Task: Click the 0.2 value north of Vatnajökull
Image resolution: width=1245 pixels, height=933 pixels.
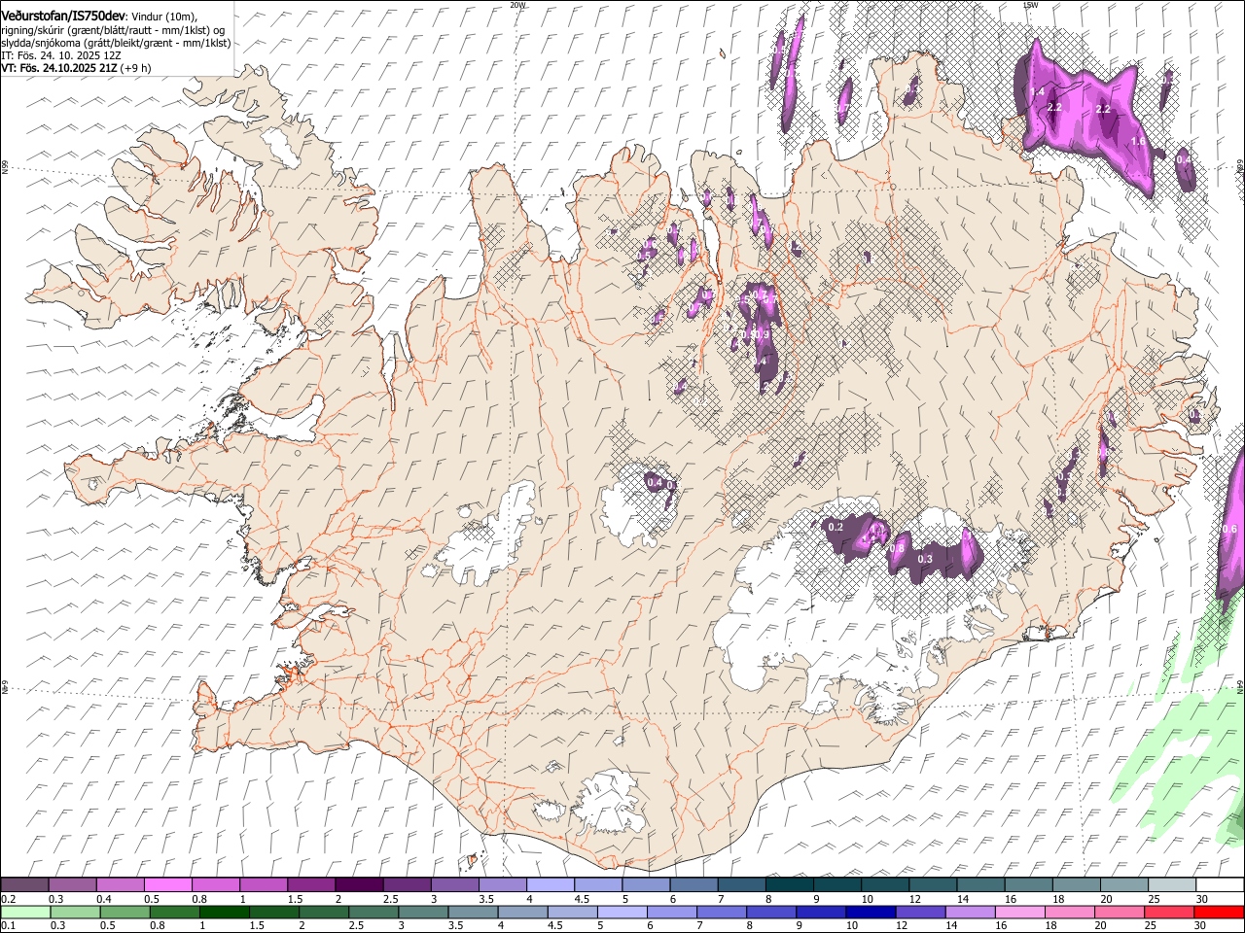Action: [836, 527]
